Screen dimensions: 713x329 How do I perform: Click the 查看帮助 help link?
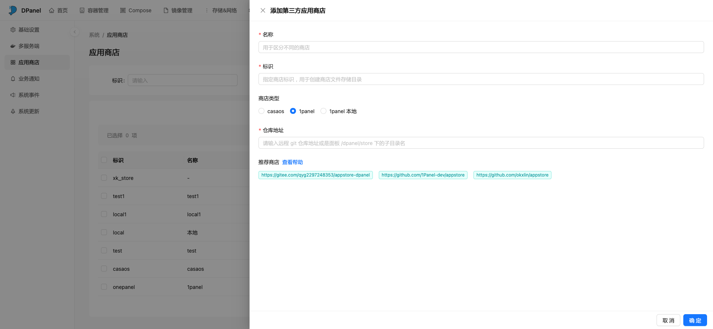(x=292, y=162)
